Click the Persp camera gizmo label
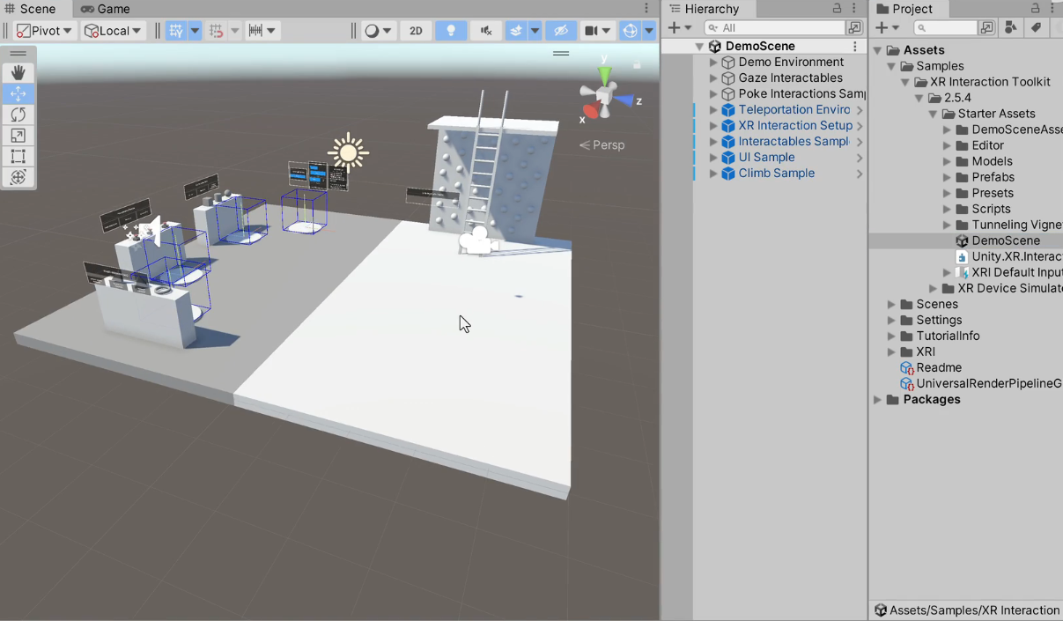The height and width of the screenshot is (621, 1063). (603, 144)
